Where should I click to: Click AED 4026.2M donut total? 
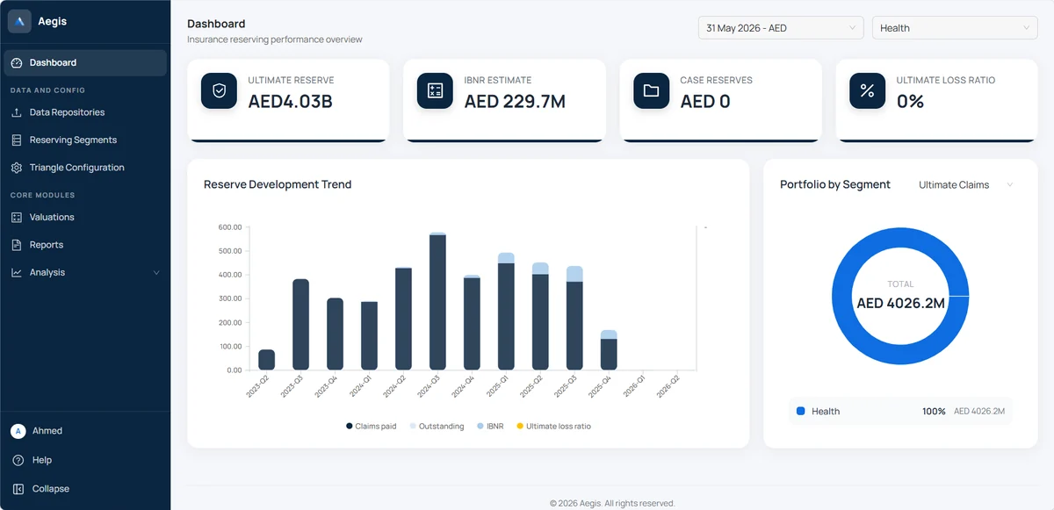pos(900,304)
